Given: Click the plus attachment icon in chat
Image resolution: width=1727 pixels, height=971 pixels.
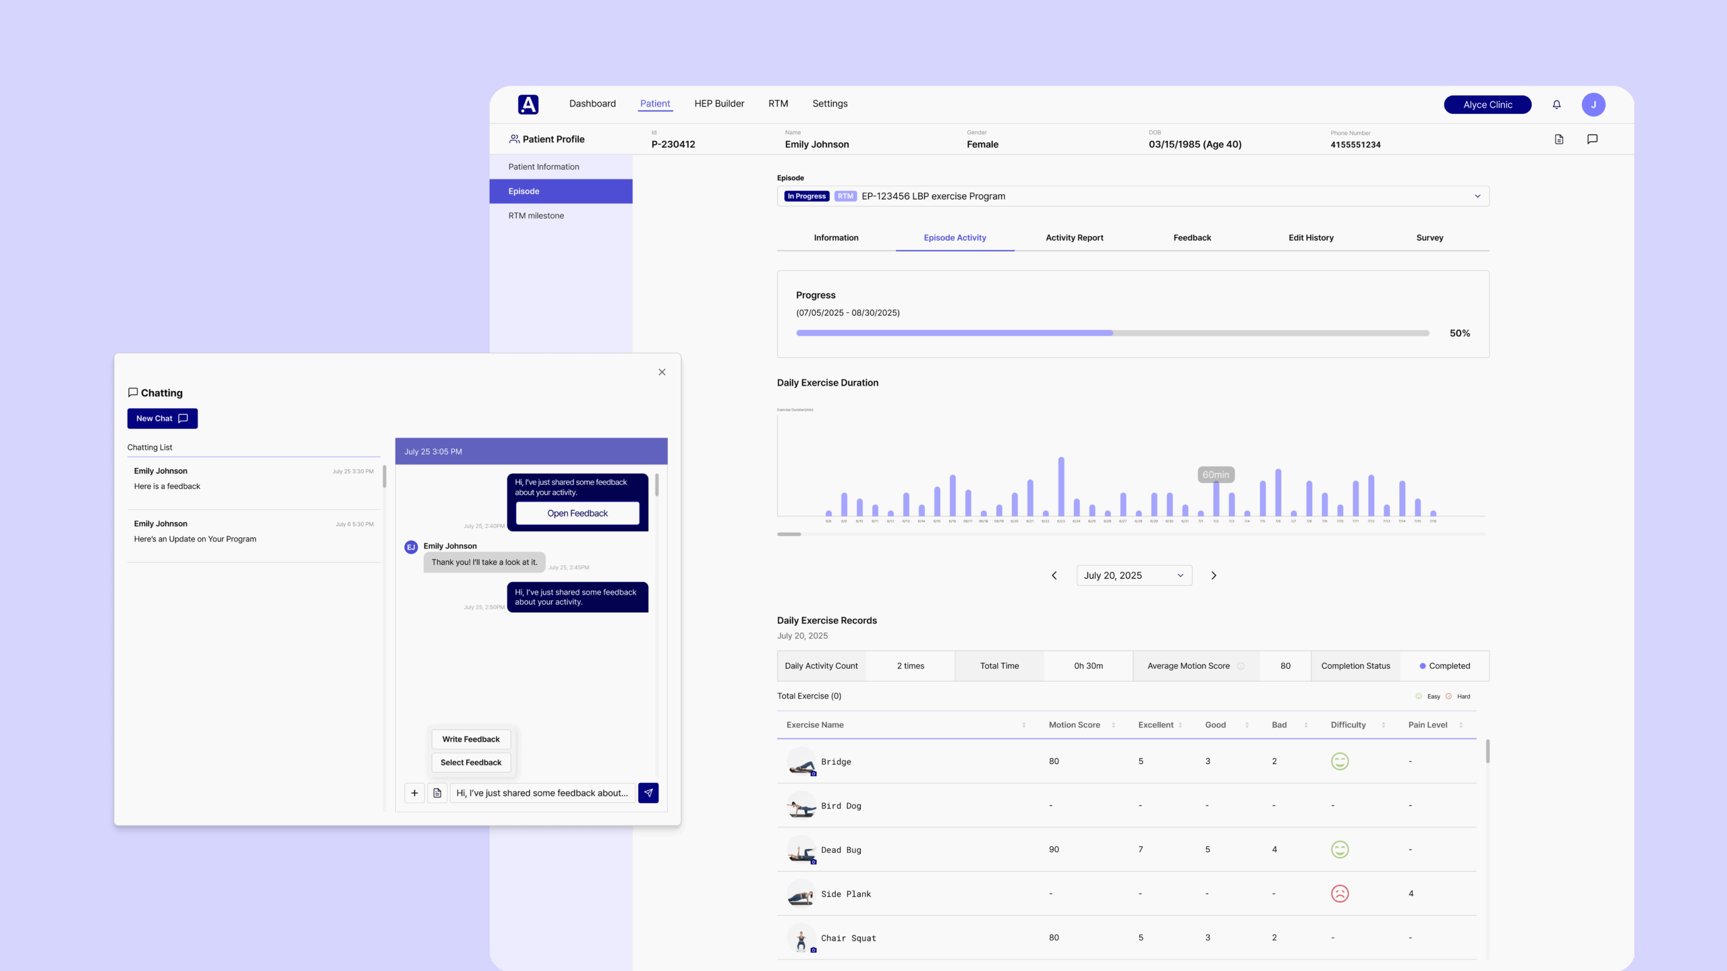Looking at the screenshot, I should pos(414,793).
